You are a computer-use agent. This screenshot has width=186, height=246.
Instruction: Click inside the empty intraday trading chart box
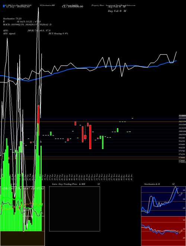click(74, 209)
